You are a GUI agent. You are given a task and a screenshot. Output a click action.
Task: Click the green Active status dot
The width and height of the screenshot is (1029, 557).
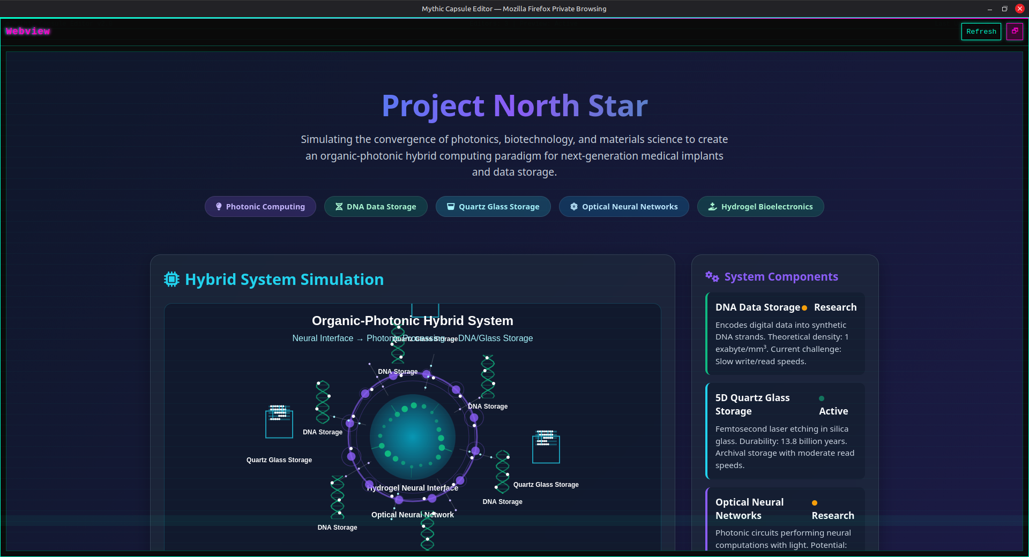click(x=822, y=398)
